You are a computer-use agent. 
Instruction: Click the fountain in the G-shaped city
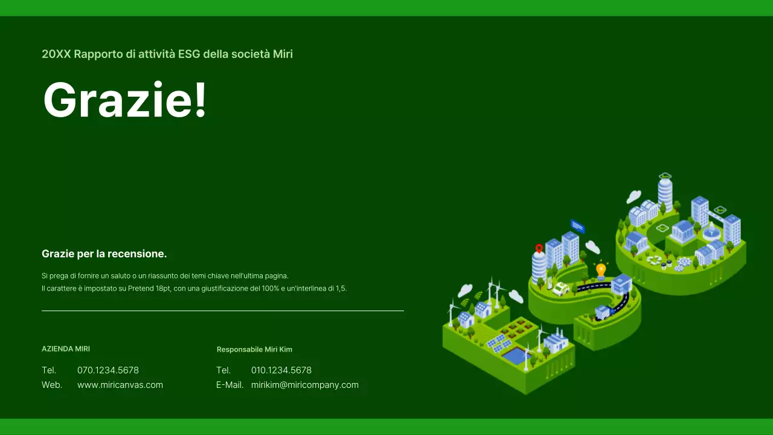[x=712, y=231]
